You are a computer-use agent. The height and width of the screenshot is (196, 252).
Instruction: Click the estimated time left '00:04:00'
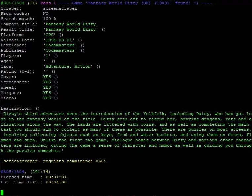(56, 182)
